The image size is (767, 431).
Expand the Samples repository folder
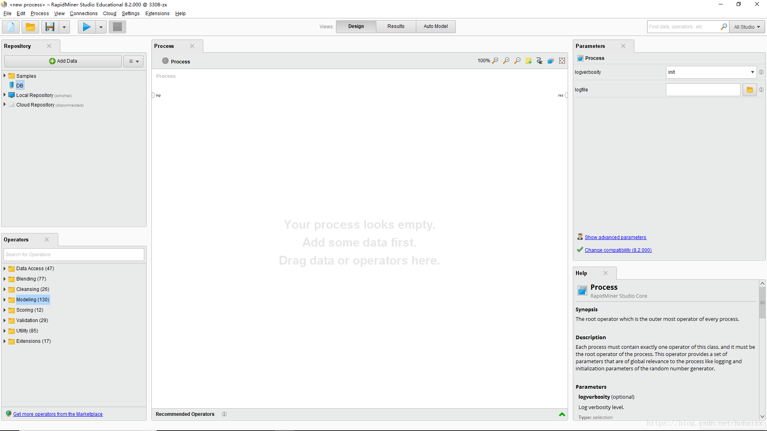4,76
